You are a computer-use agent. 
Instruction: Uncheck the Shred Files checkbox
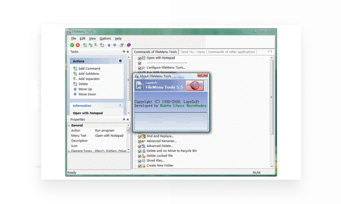[x=140, y=161]
